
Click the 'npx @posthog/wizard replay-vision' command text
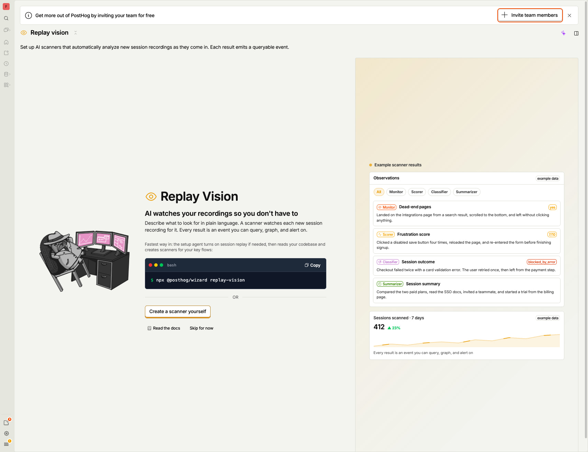tap(200, 280)
